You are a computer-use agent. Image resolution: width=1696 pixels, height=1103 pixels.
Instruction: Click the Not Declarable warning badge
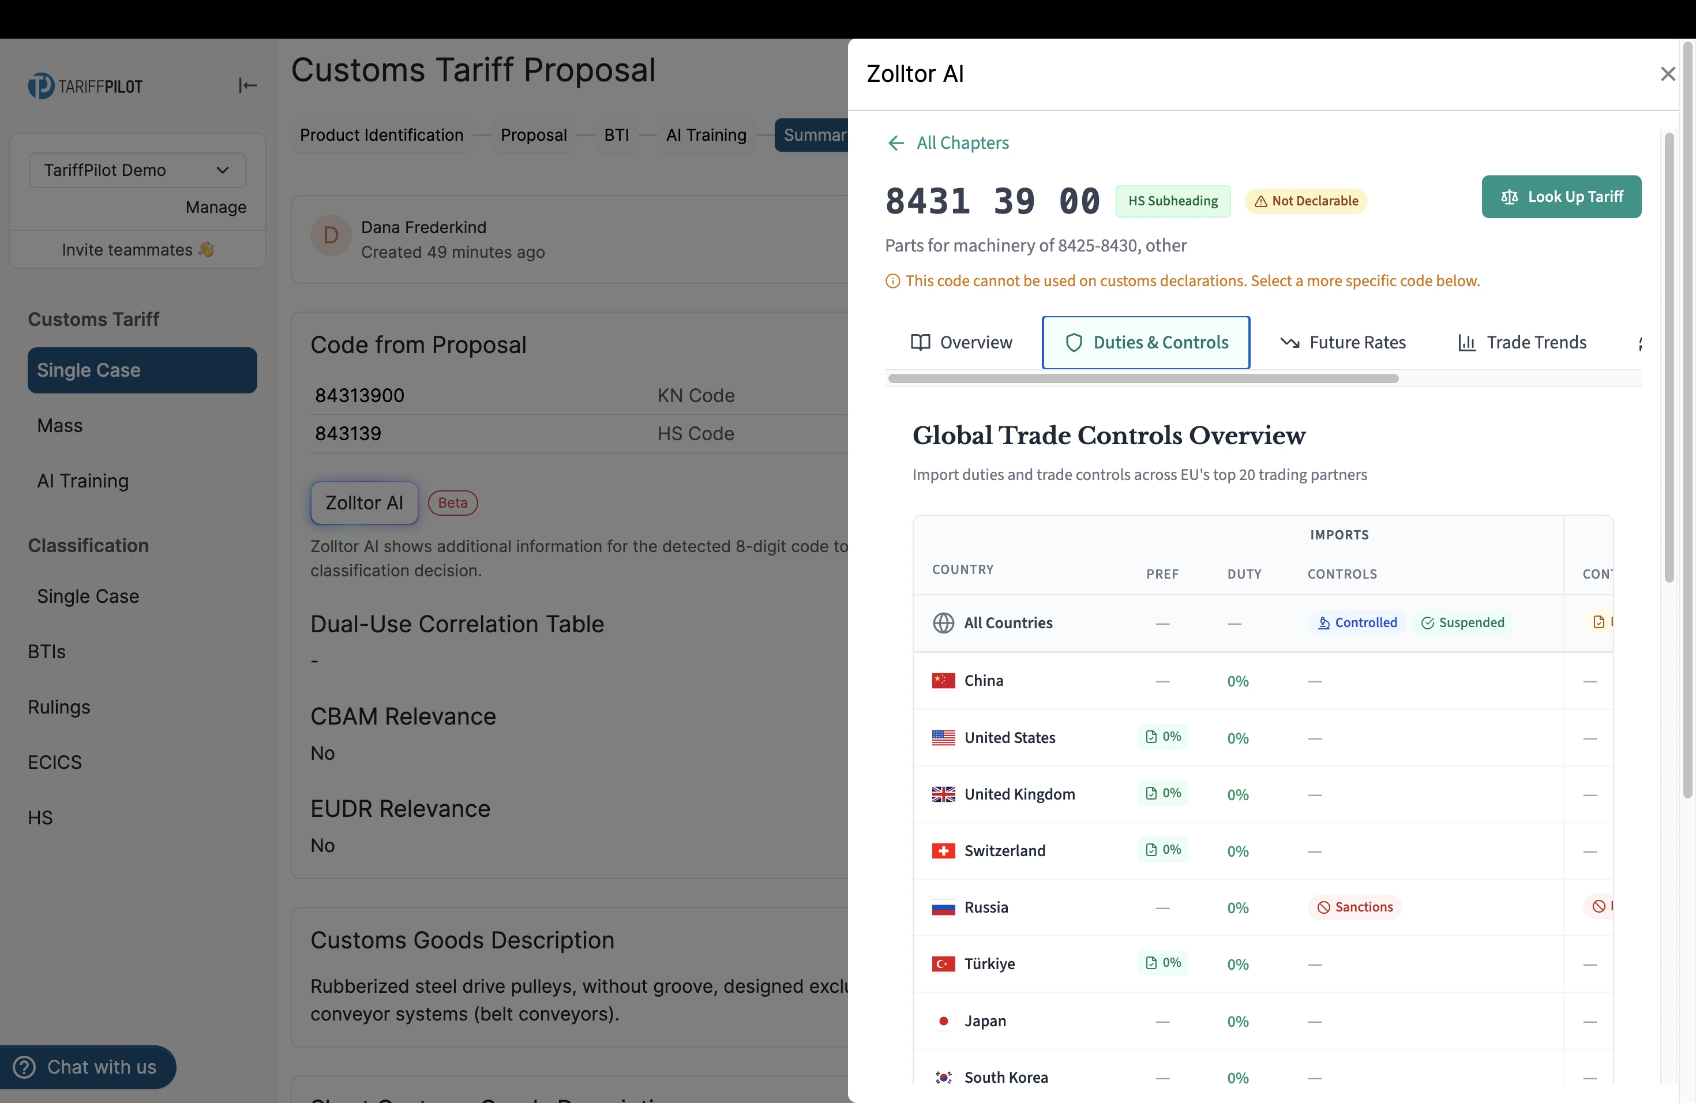tap(1305, 201)
